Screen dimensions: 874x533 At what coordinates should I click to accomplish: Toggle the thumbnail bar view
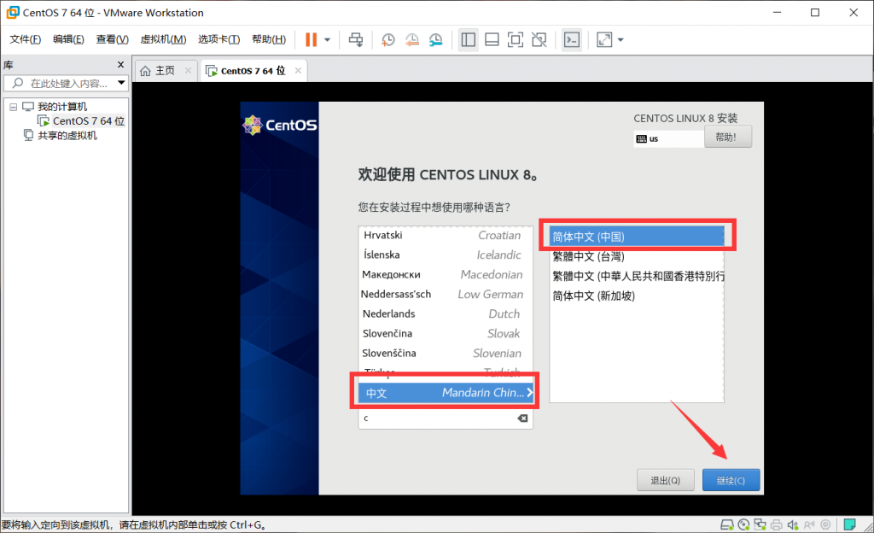(492, 39)
